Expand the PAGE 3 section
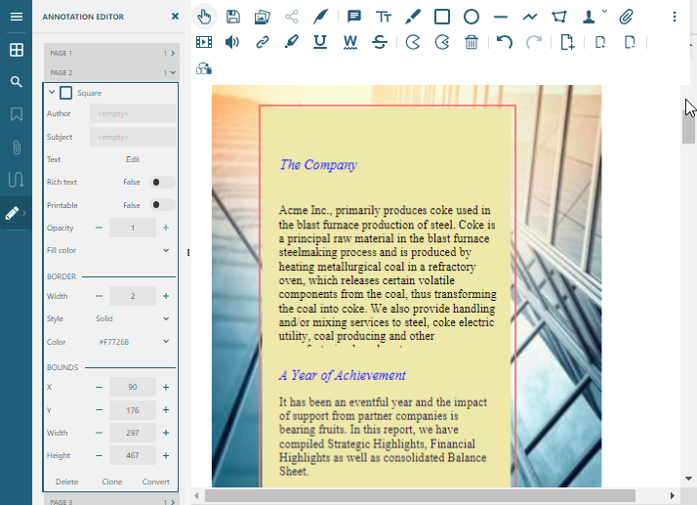The height and width of the screenshot is (505, 697). (173, 502)
